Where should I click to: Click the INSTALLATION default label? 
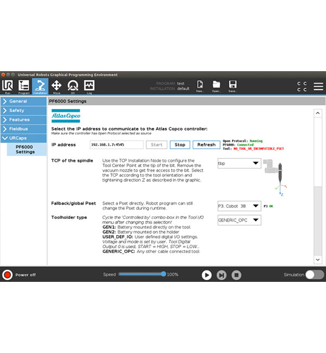click(x=170, y=89)
